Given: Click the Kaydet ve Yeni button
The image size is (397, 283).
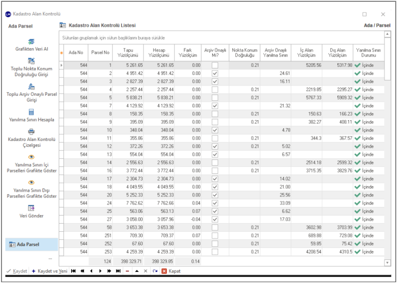Looking at the screenshot, I should point(49,271).
